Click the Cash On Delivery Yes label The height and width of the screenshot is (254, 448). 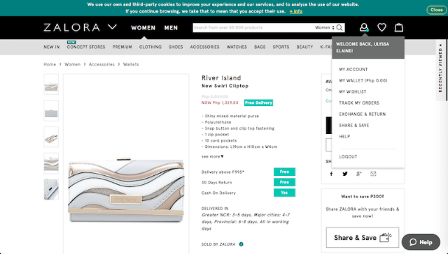(284, 193)
